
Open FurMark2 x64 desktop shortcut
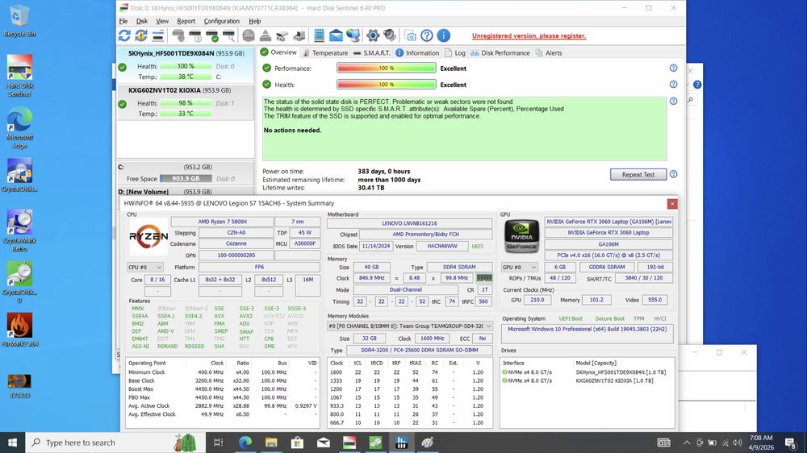click(x=19, y=330)
